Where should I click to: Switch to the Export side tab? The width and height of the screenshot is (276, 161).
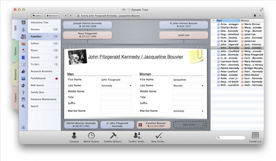pyautogui.click(x=15, y=98)
